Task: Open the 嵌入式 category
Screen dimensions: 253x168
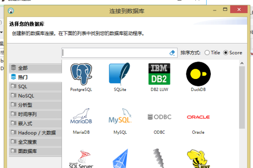Action: click(35, 123)
